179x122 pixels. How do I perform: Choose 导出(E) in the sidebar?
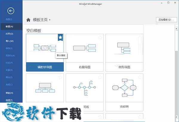tap(9, 77)
